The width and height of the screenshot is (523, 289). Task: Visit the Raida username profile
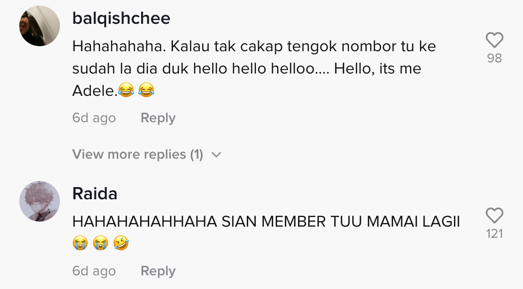pyautogui.click(x=95, y=193)
